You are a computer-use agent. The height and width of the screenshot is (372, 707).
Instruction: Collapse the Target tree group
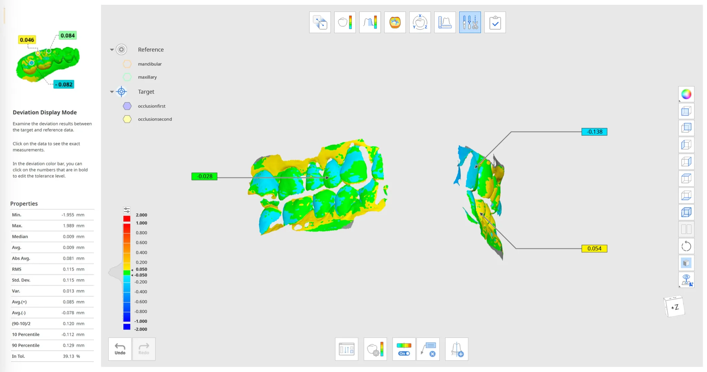(112, 92)
